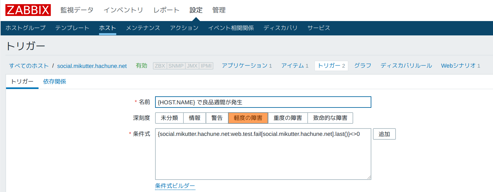
Task: Open the 管理 menu
Action: (219, 10)
